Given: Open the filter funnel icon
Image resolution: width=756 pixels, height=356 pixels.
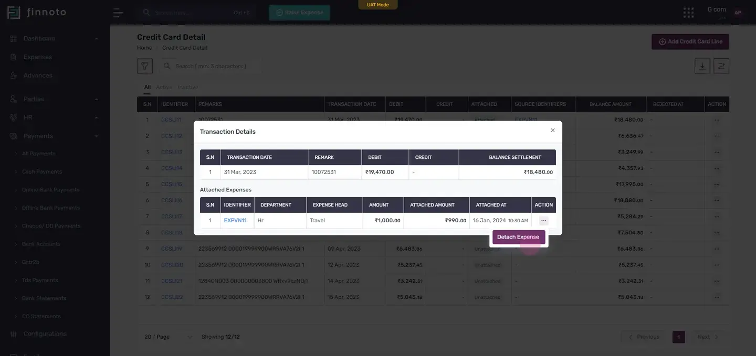Looking at the screenshot, I should [144, 66].
